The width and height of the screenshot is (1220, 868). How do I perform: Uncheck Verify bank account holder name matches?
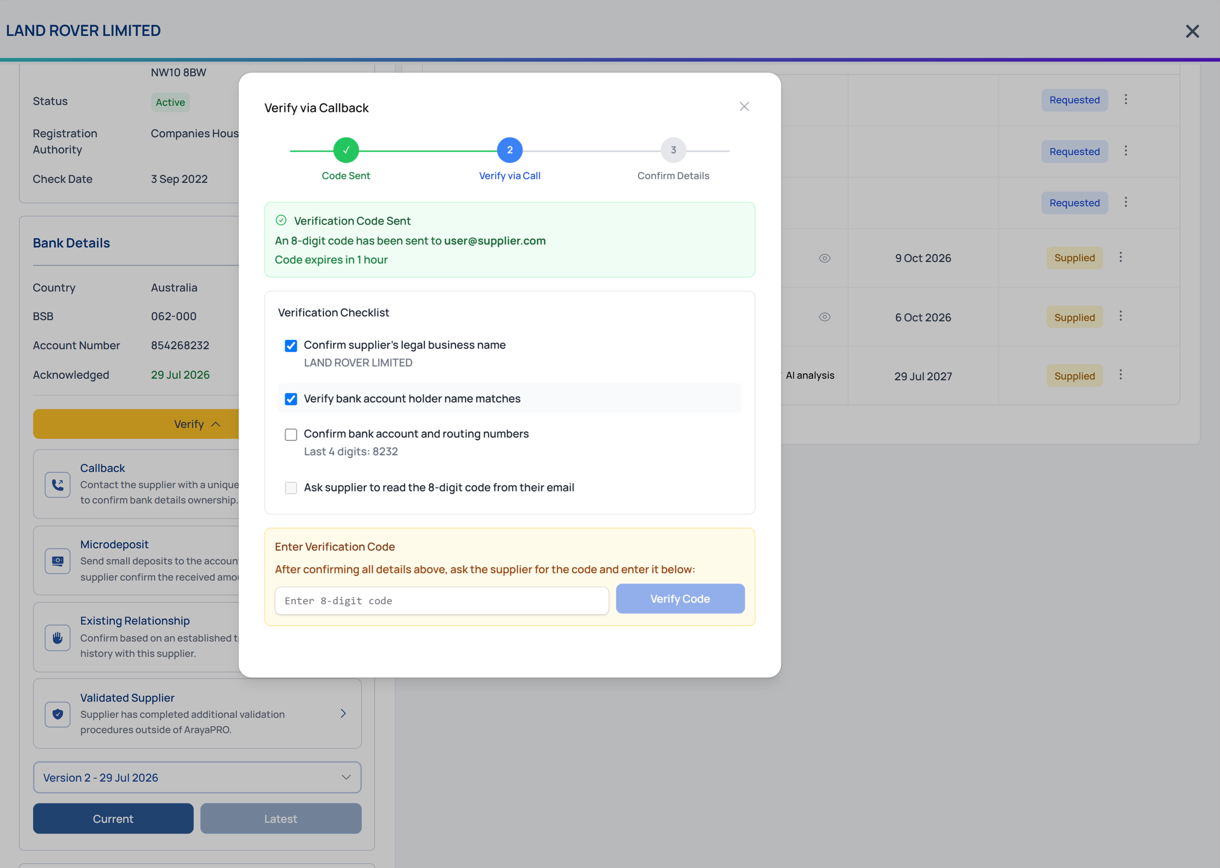[291, 399]
